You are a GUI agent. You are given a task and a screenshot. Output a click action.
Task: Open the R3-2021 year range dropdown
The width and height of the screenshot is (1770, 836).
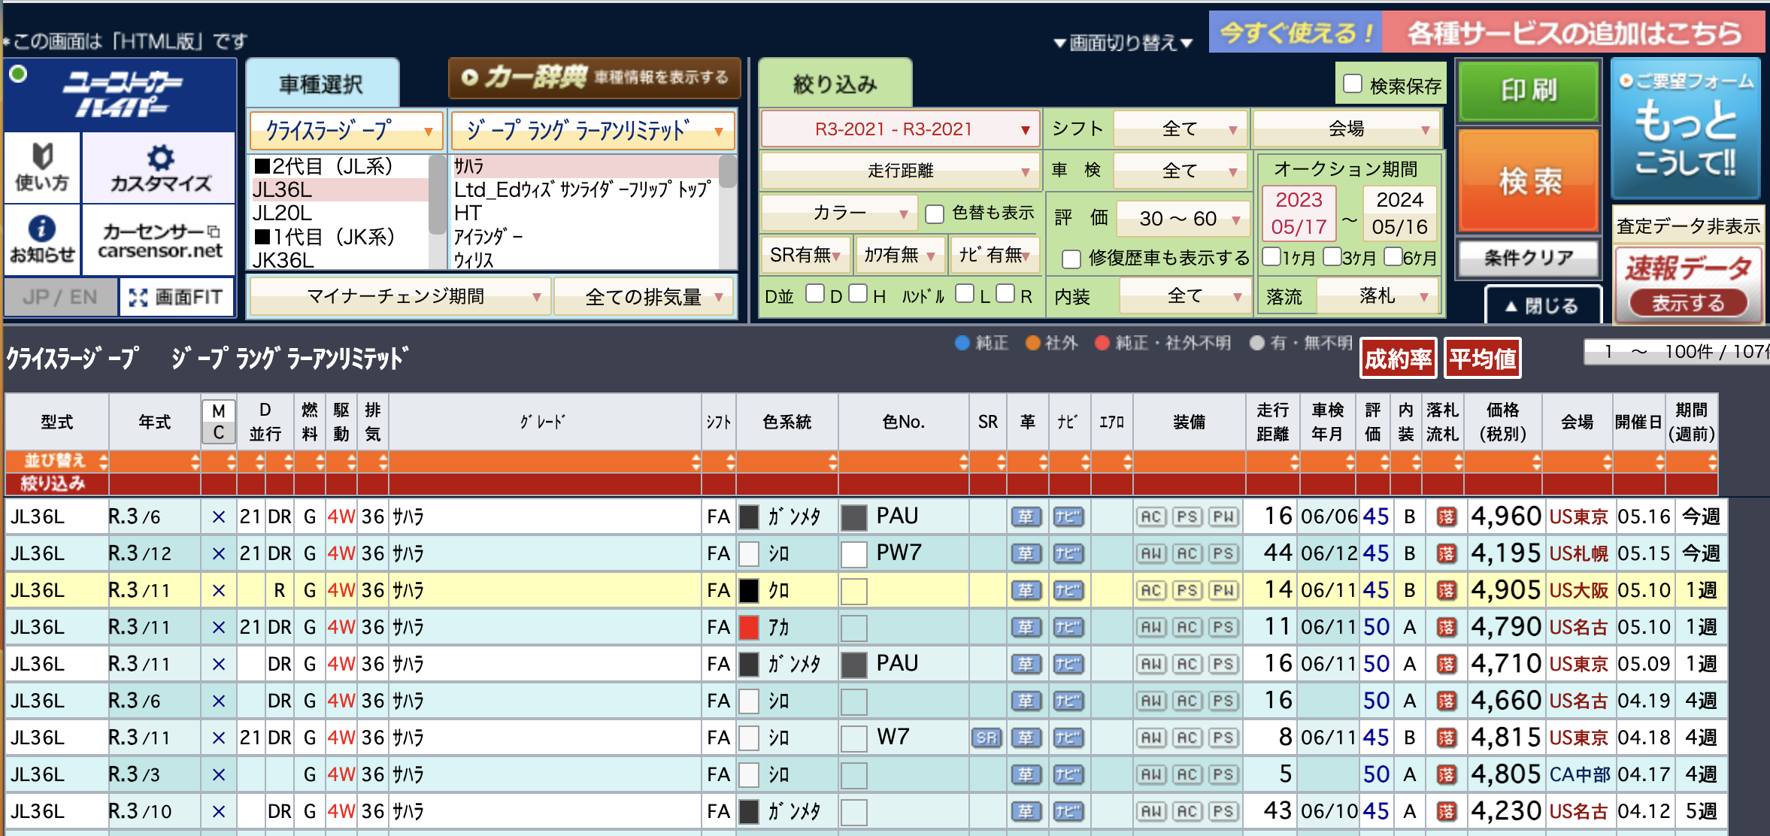[x=900, y=129]
